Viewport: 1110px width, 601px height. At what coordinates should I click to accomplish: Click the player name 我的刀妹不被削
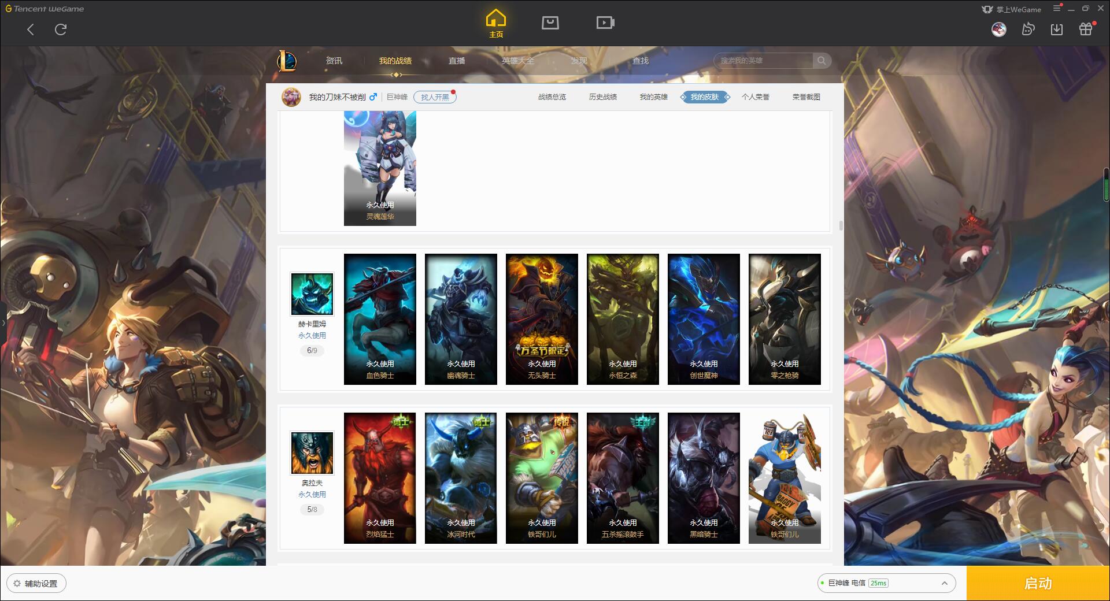(x=337, y=97)
